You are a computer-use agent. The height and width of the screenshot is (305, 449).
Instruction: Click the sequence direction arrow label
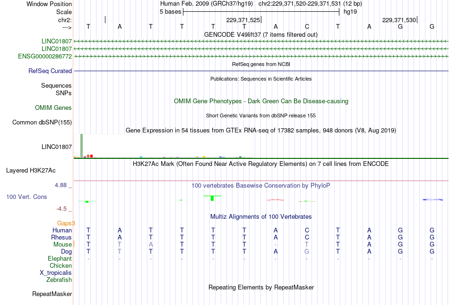(67, 27)
